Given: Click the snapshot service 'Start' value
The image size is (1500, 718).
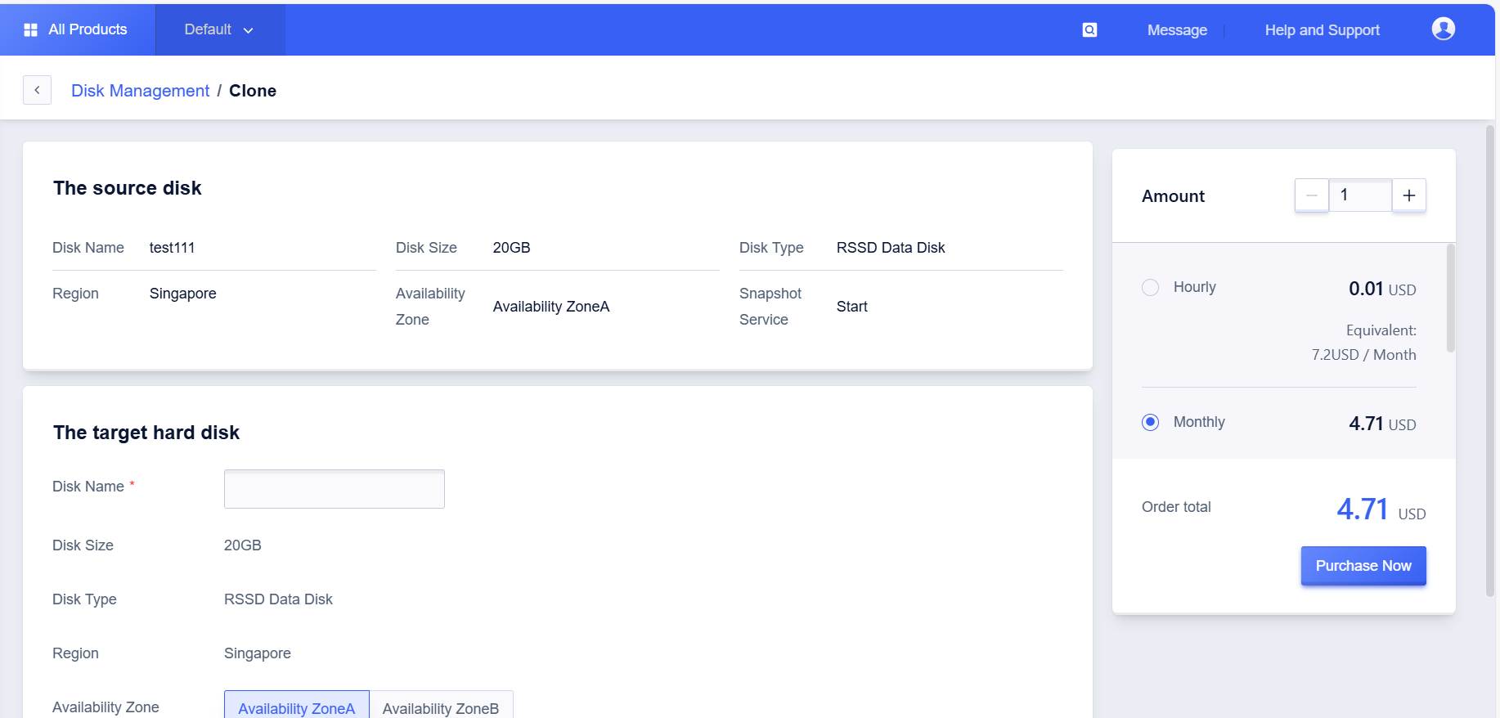Looking at the screenshot, I should tap(851, 307).
